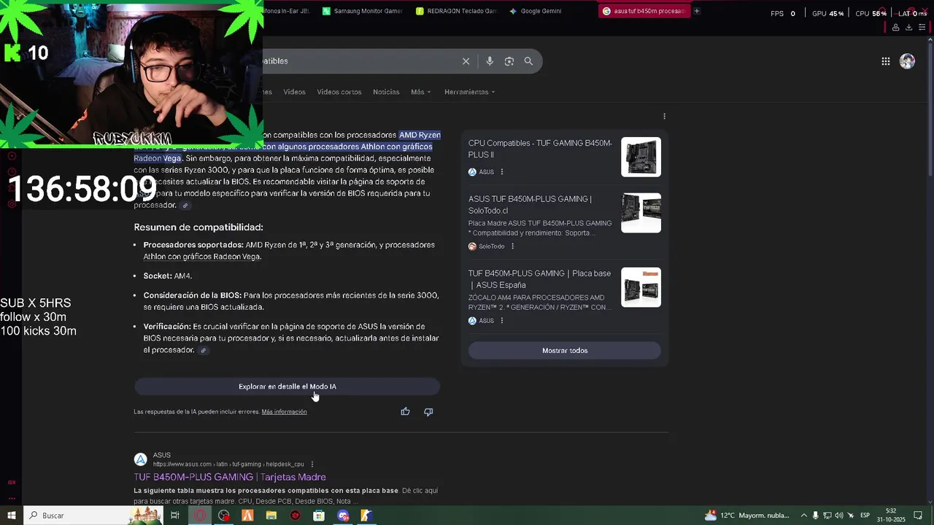Open options for SoloTodo source
The width and height of the screenshot is (934, 525).
pyautogui.click(x=513, y=246)
